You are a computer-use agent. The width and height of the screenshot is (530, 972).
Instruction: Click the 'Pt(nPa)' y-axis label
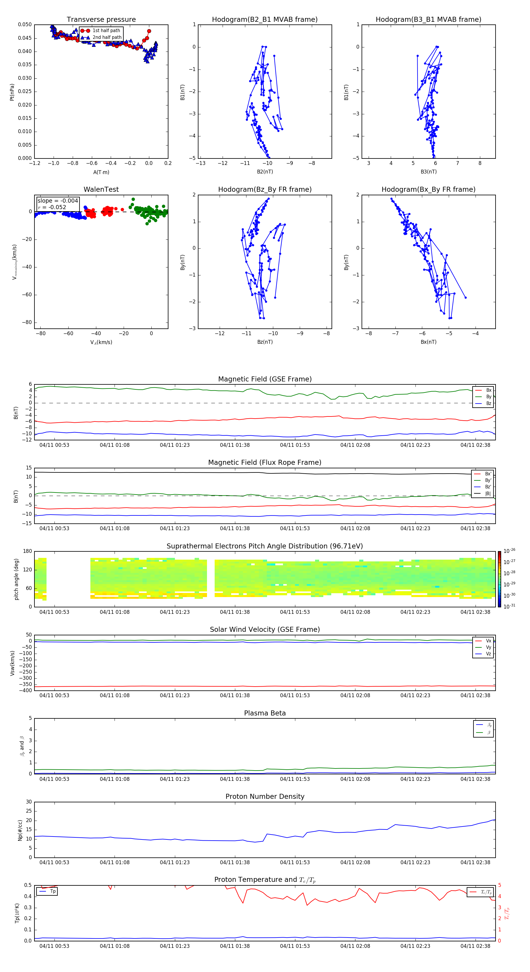click(x=12, y=92)
